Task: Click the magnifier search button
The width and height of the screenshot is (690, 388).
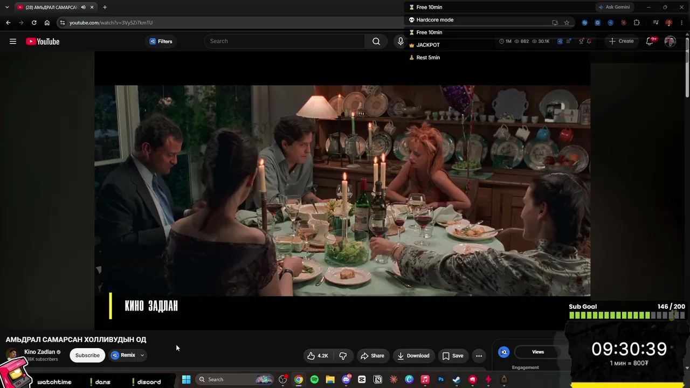Action: 376,41
